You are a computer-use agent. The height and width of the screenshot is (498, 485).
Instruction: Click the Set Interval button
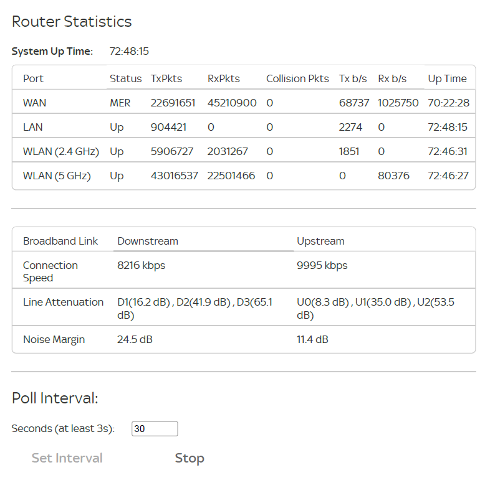67,458
